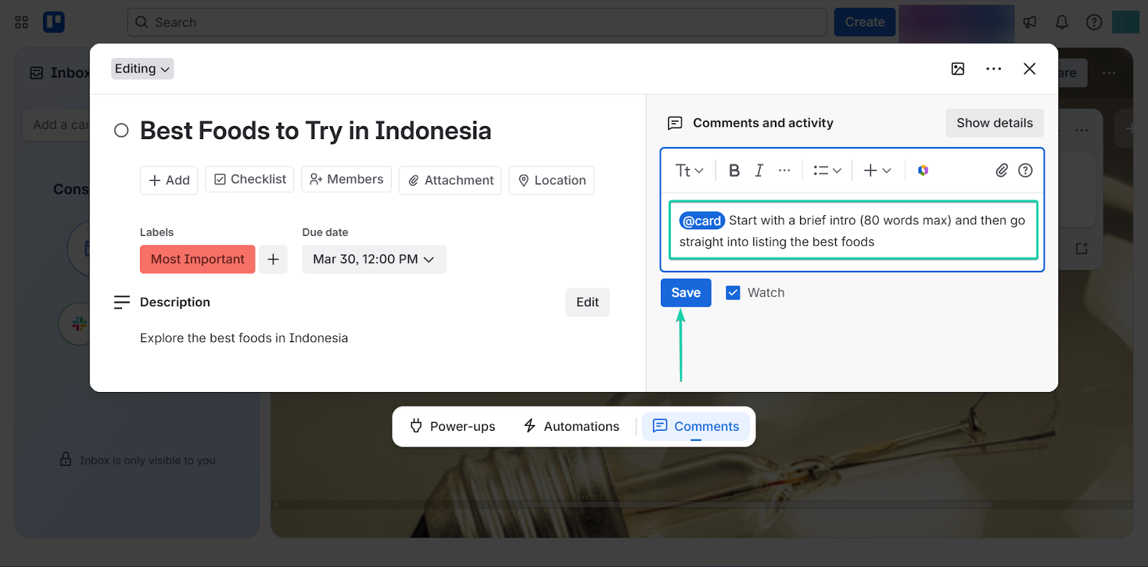Click the card cover image icon
This screenshot has width=1148, height=567.
[958, 69]
